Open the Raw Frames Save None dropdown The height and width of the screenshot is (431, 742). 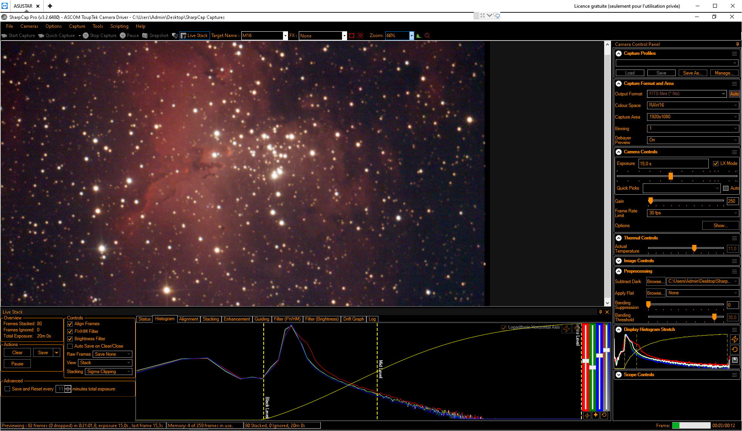click(112, 354)
